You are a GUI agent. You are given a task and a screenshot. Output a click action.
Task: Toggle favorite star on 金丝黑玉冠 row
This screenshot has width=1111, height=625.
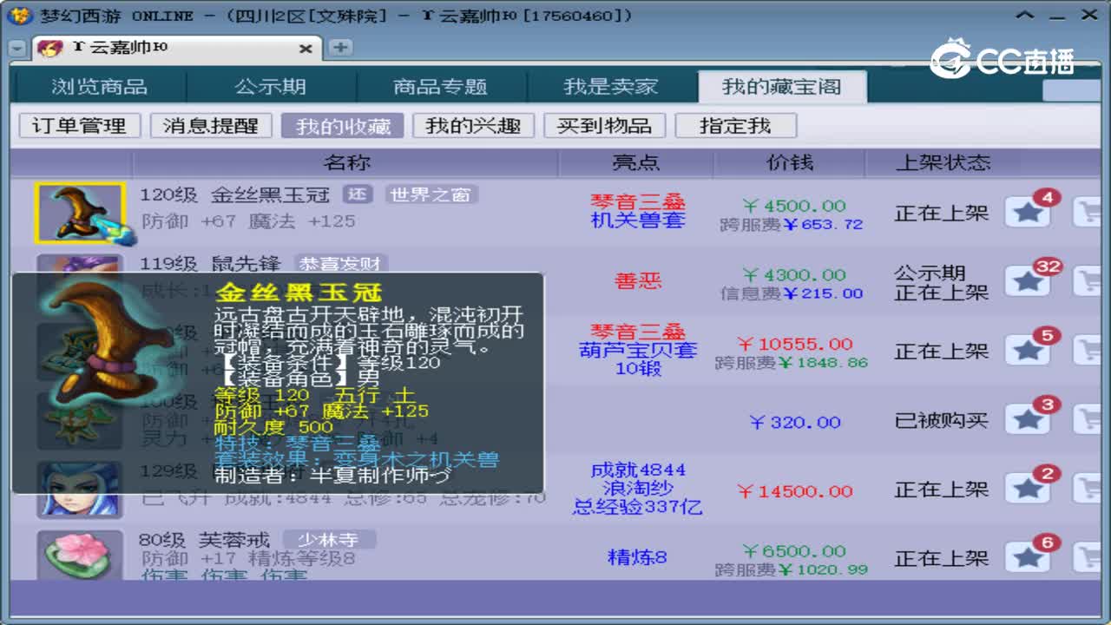(x=1028, y=212)
